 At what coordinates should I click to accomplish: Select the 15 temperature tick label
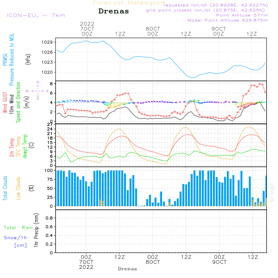(50, 143)
